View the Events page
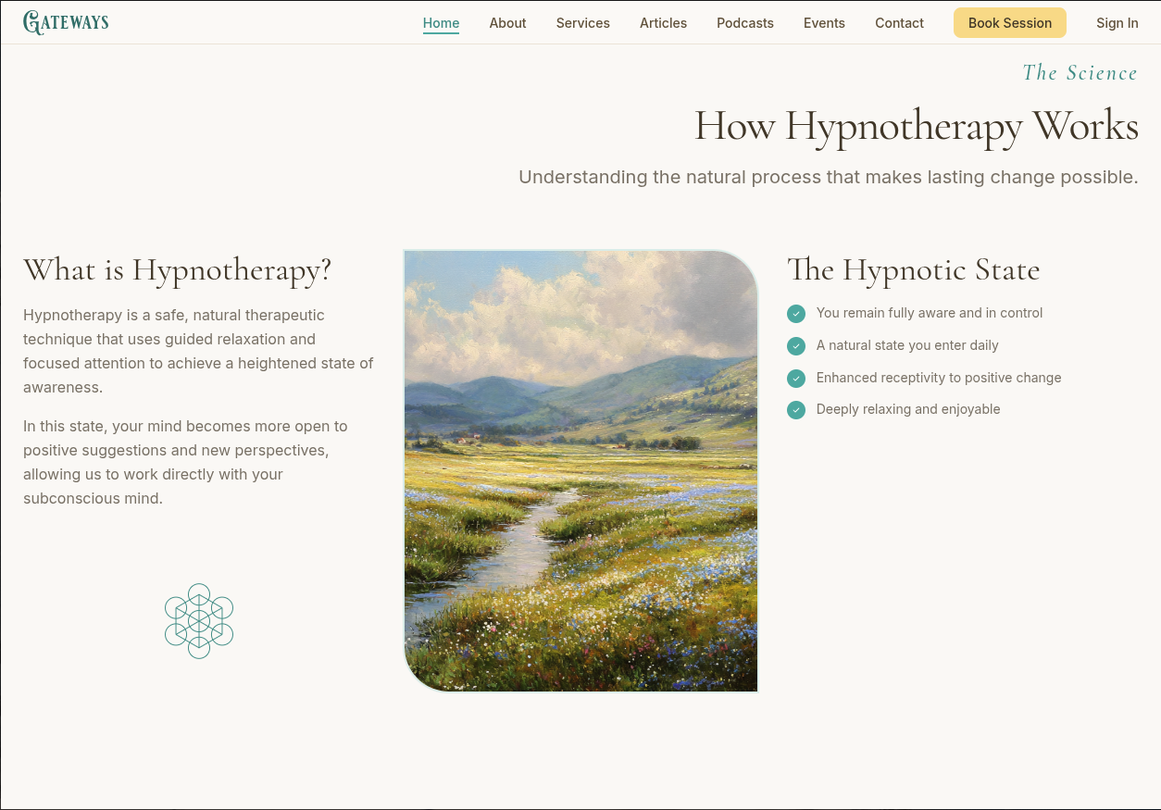Image resolution: width=1161 pixels, height=810 pixels. [824, 23]
